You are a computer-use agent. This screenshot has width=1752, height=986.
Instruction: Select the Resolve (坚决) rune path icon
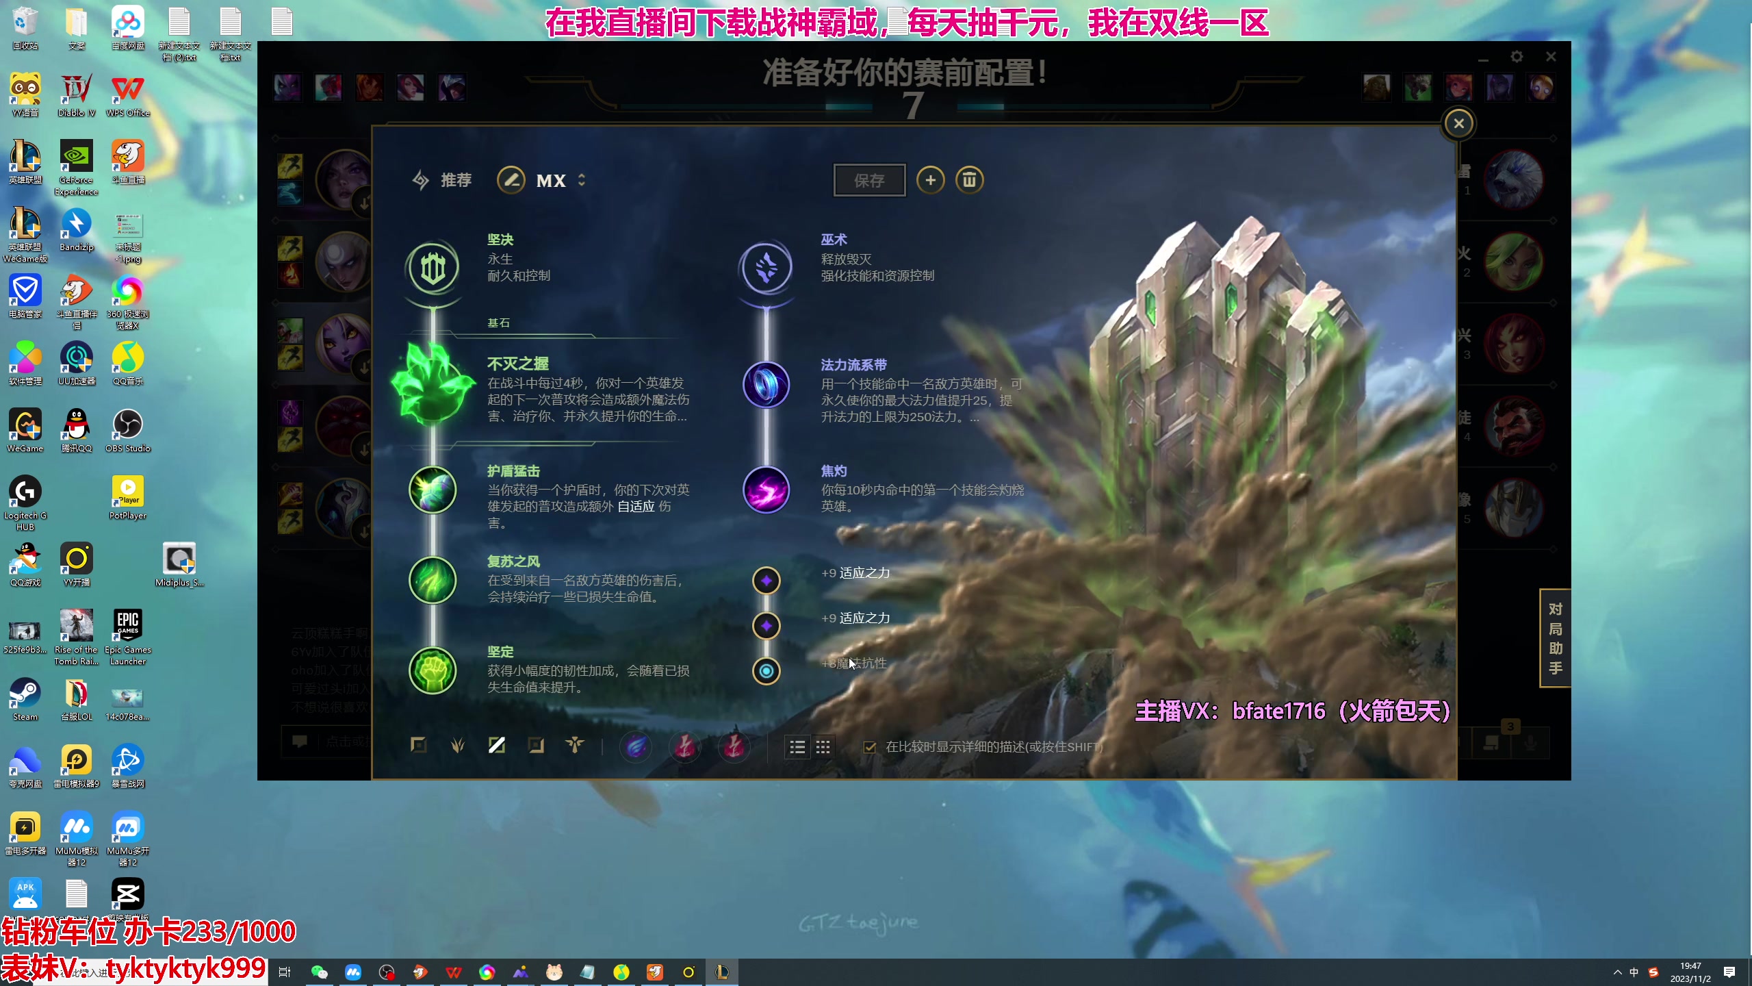tap(433, 268)
